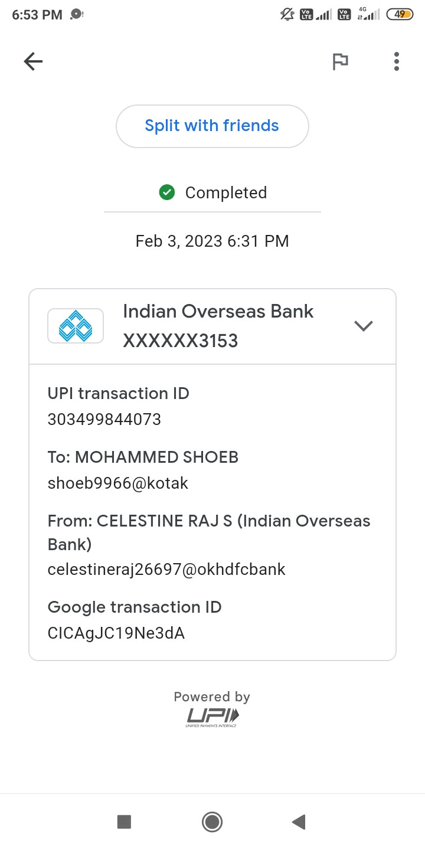Tap the muted notification bell icon
The width and height of the screenshot is (425, 850).
click(287, 14)
